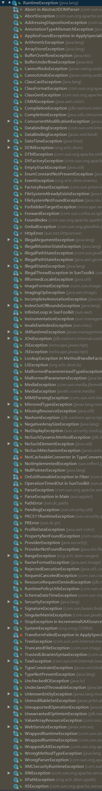Select the EventException row

[51, 180]
